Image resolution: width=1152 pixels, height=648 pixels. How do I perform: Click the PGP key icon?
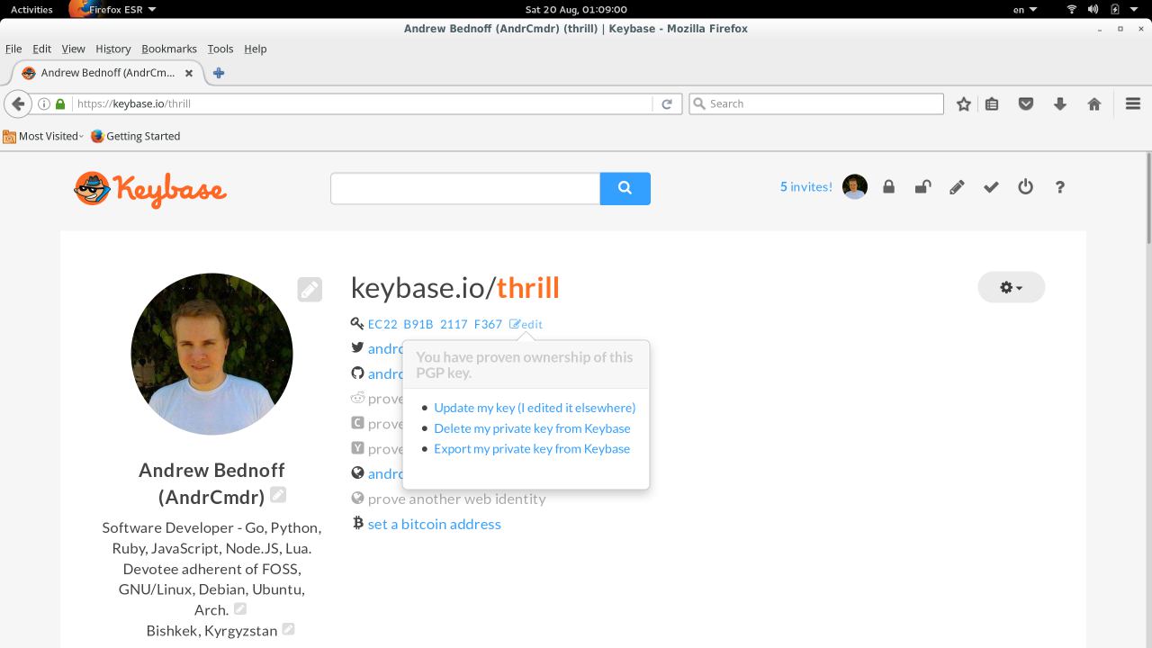[x=357, y=323]
